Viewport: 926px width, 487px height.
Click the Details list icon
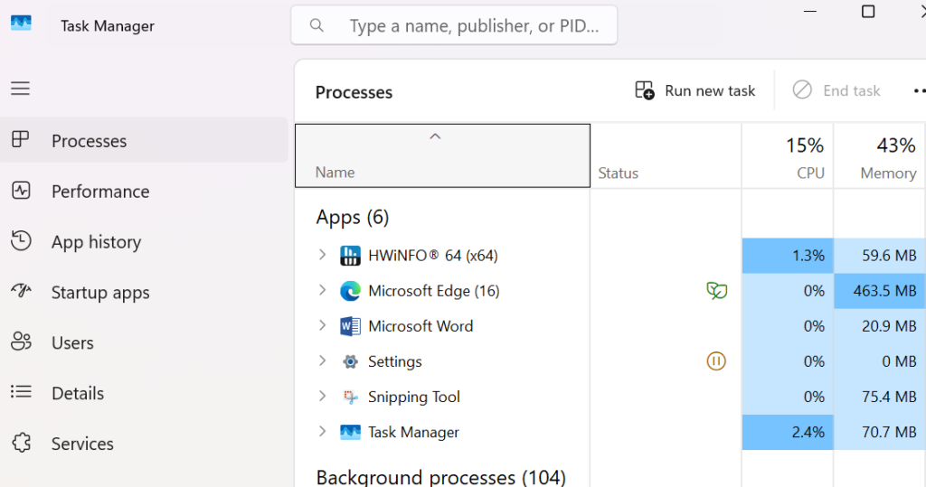[x=21, y=391]
